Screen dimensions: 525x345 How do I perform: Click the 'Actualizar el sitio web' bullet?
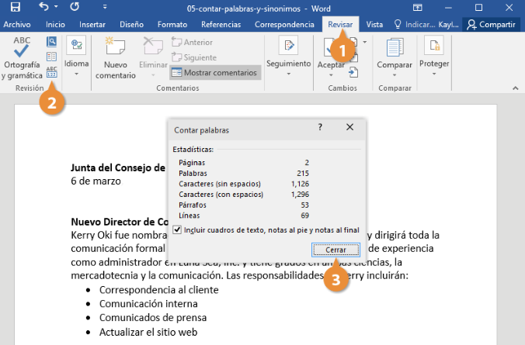(x=148, y=332)
